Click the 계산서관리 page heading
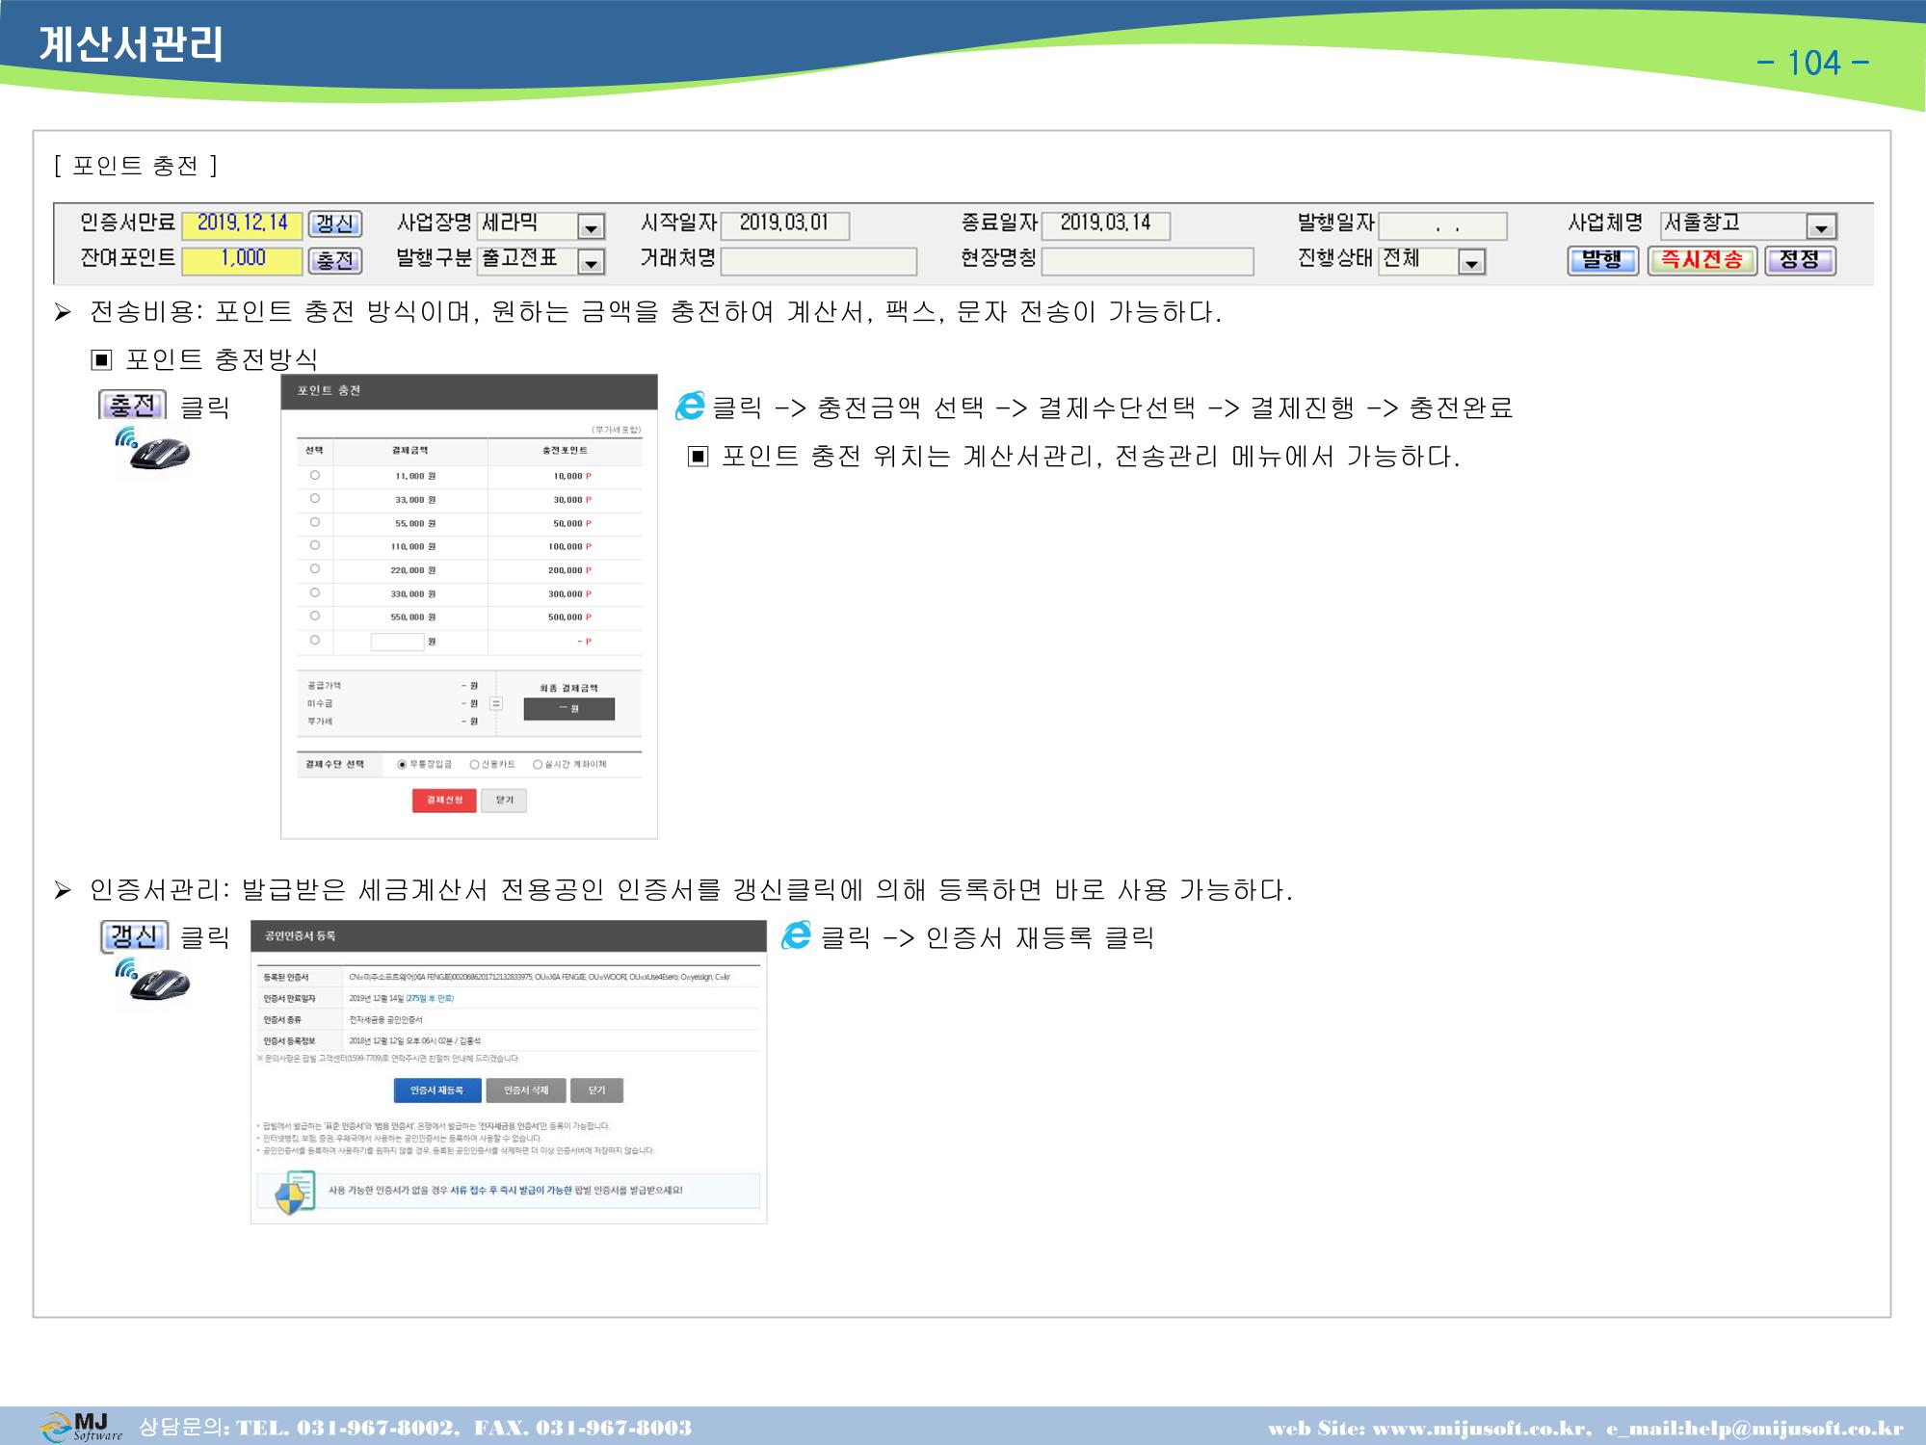Image resolution: width=1926 pixels, height=1445 pixels. [x=132, y=45]
